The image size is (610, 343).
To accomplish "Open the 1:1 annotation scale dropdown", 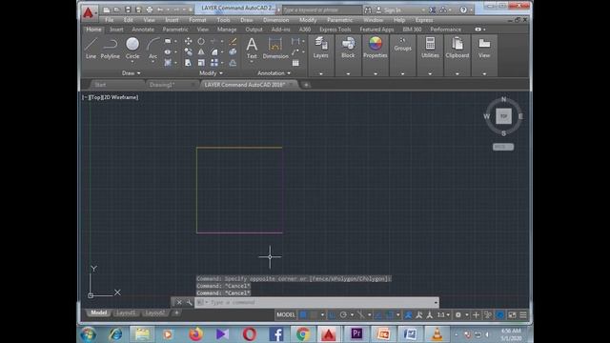I will coord(443,315).
